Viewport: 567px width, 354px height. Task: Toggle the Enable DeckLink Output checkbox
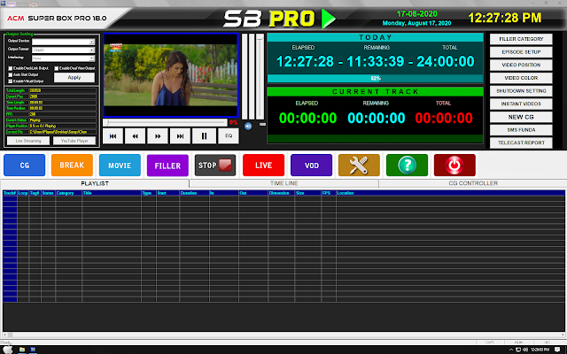(10, 68)
